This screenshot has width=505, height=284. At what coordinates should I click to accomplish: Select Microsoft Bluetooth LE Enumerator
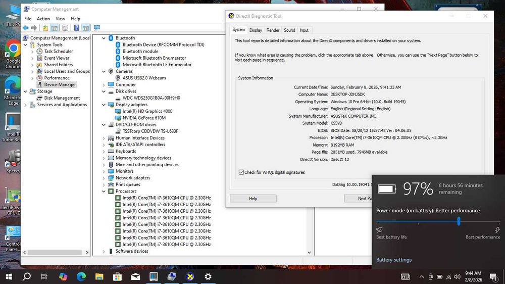pyautogui.click(x=157, y=65)
